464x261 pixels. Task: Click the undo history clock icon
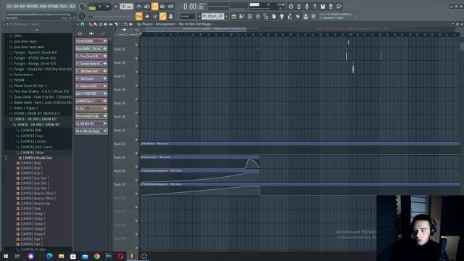point(291,7)
